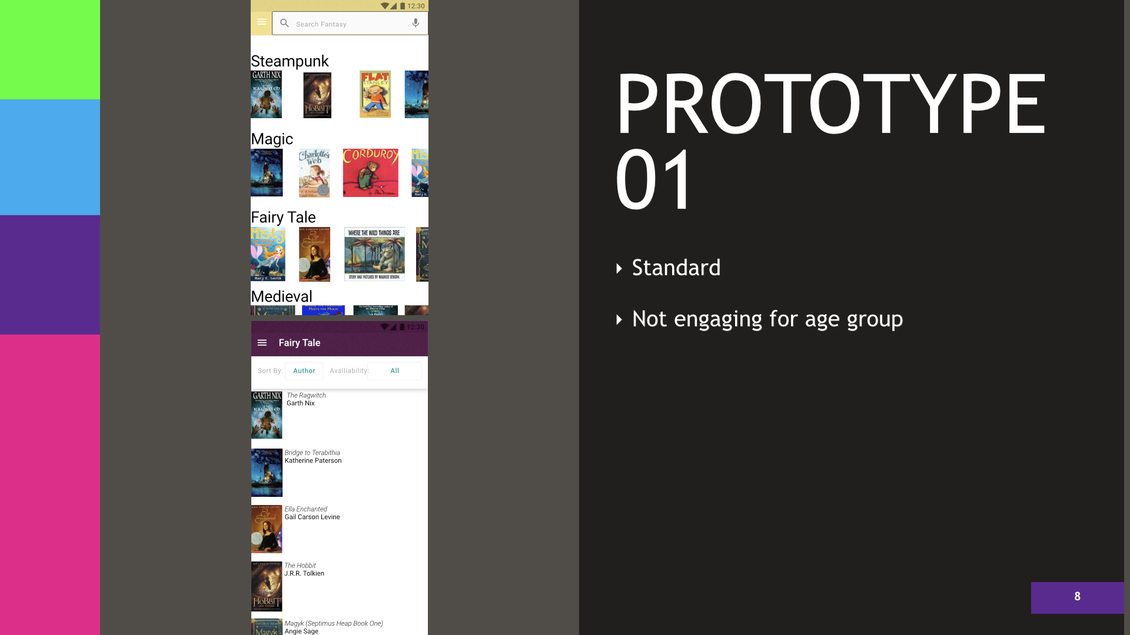Select the Medieval category heading
Image resolution: width=1130 pixels, height=635 pixels.
(281, 296)
